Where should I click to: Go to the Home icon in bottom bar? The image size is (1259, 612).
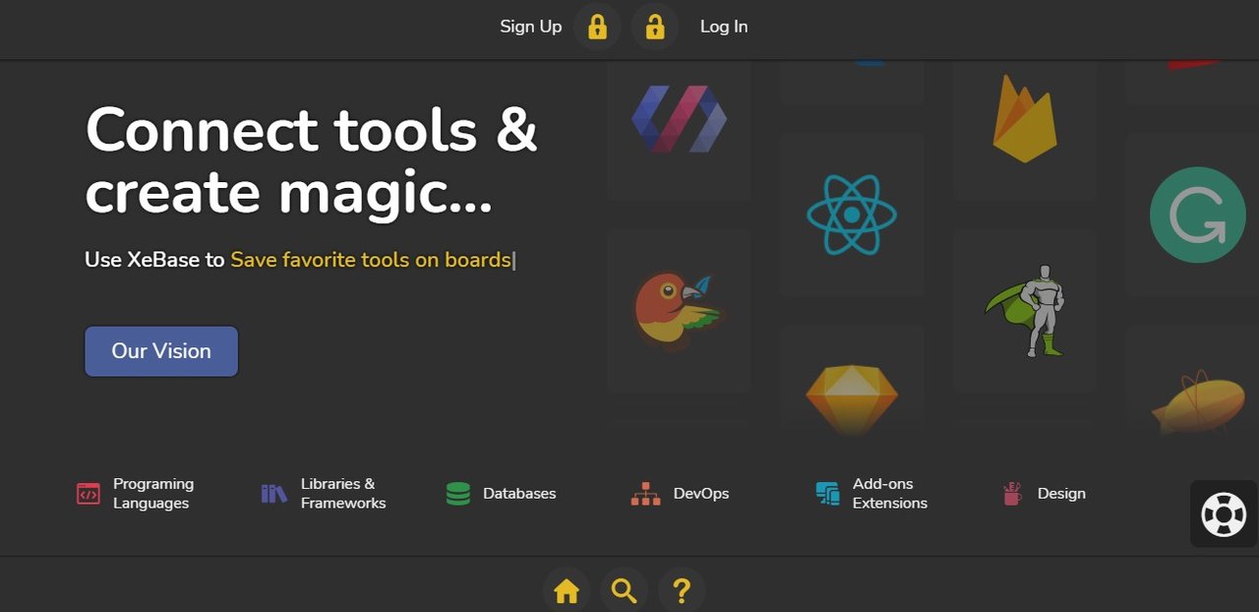click(567, 590)
